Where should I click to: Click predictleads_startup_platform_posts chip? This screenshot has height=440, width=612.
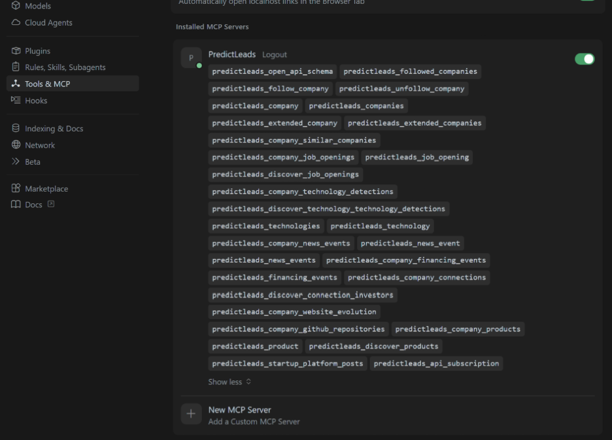click(288, 364)
